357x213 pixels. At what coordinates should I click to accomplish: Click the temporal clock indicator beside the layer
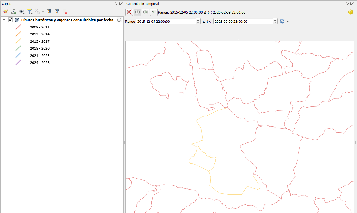119,20
